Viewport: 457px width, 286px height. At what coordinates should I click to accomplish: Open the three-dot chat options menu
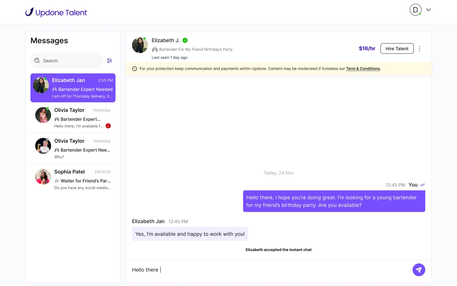click(x=420, y=49)
